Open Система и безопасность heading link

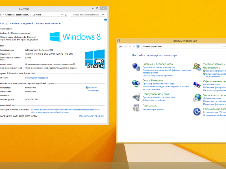click(158, 64)
